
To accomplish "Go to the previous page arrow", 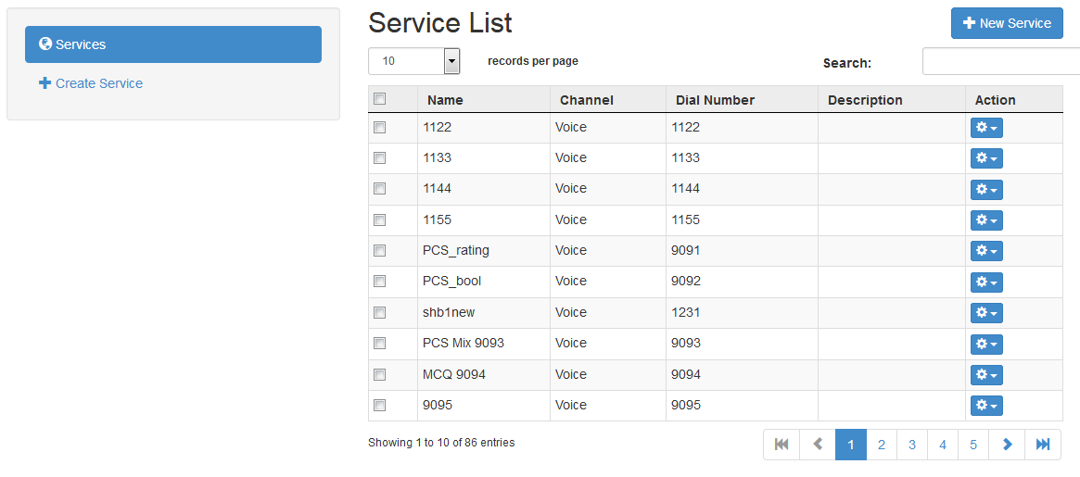I will [818, 445].
